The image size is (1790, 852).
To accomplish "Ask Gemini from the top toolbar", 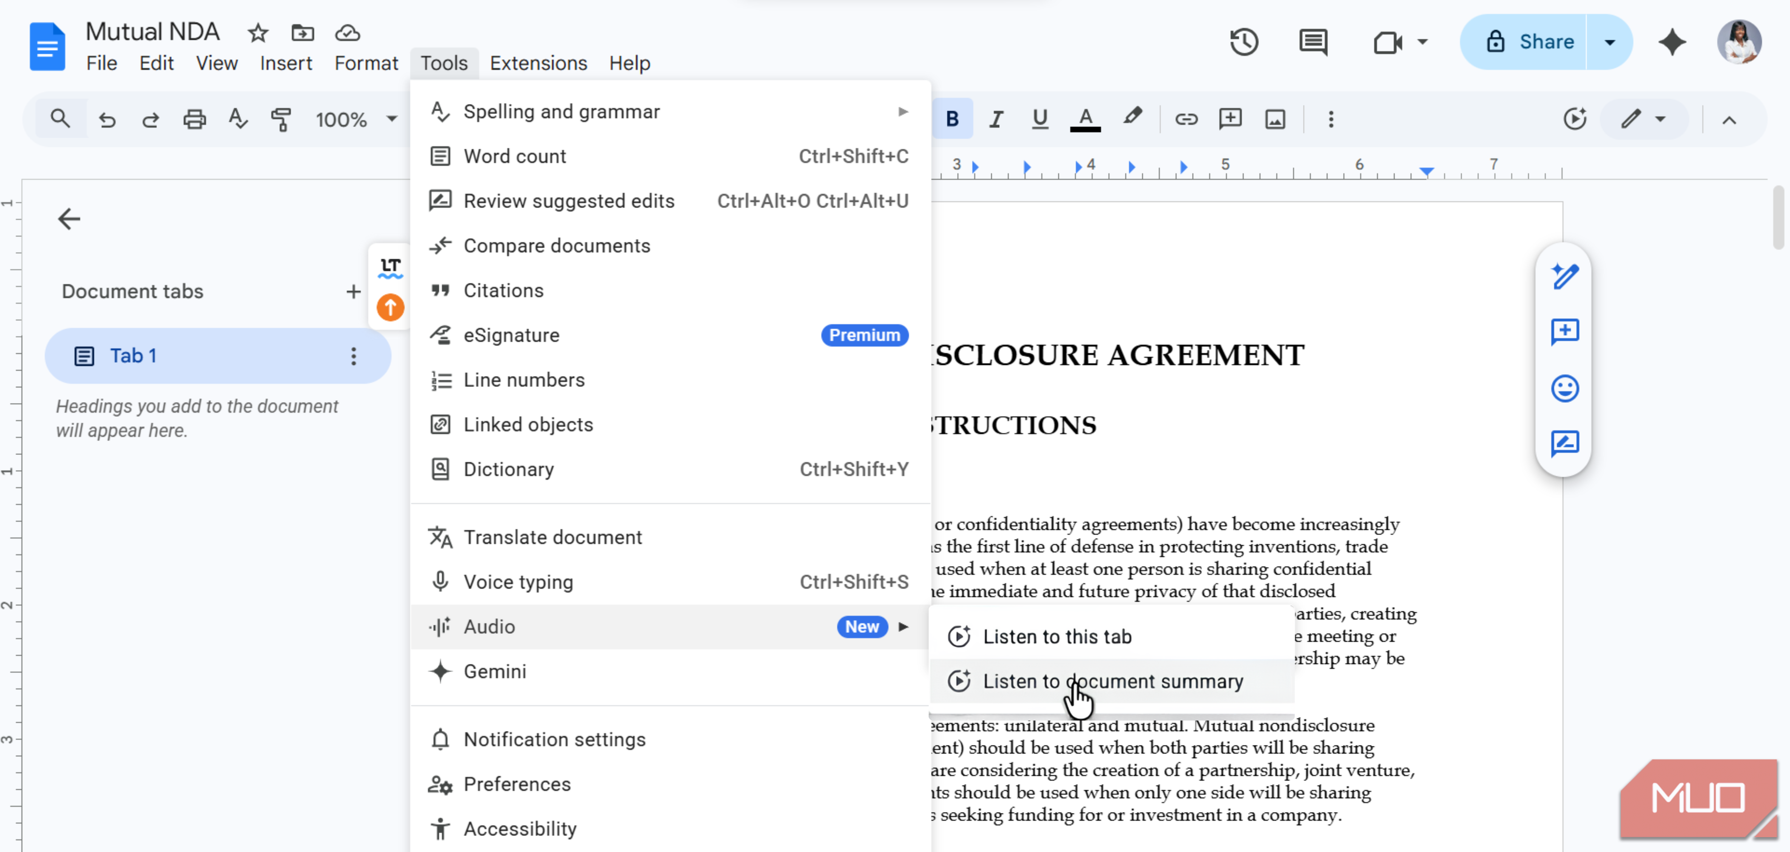I will [x=1672, y=42].
